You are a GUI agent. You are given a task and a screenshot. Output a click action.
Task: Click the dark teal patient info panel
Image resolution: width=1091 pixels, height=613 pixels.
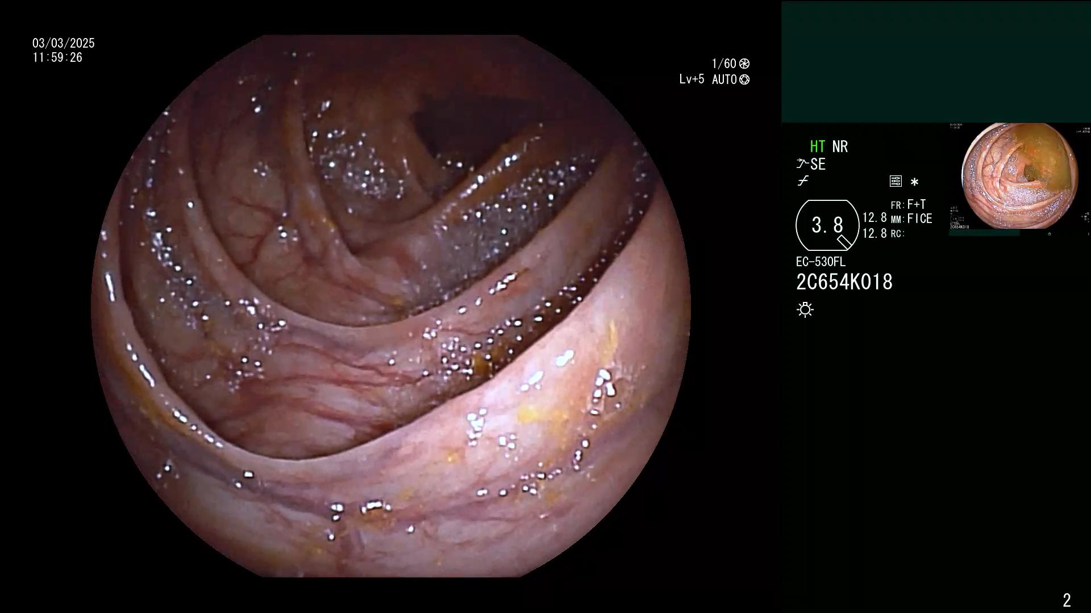click(936, 62)
